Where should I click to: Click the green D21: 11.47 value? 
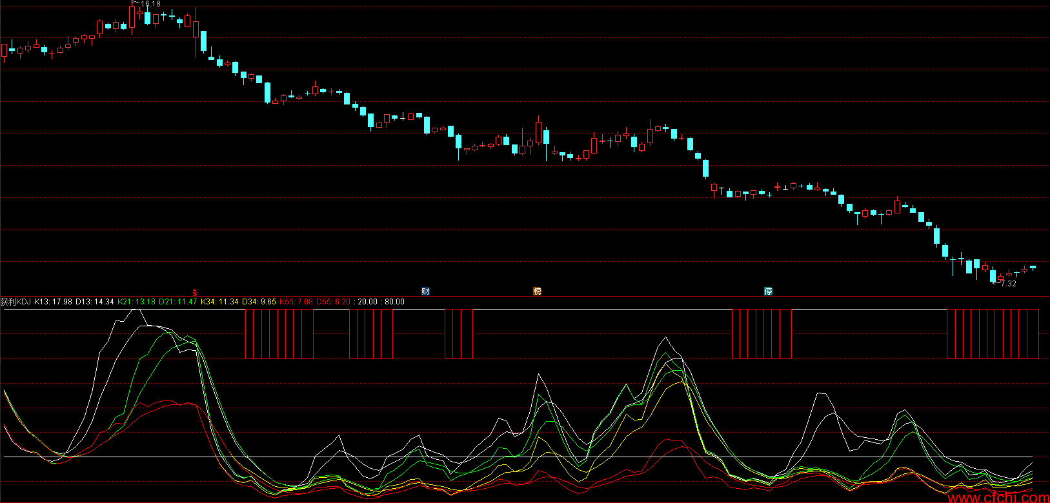[x=178, y=302]
